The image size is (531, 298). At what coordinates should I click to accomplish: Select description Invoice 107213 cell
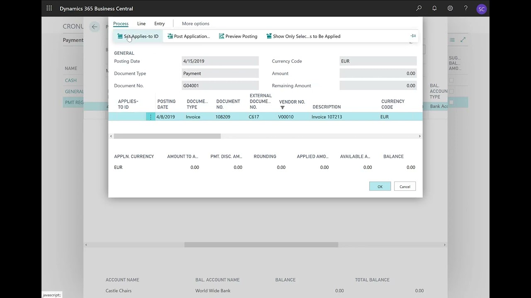[x=327, y=117]
